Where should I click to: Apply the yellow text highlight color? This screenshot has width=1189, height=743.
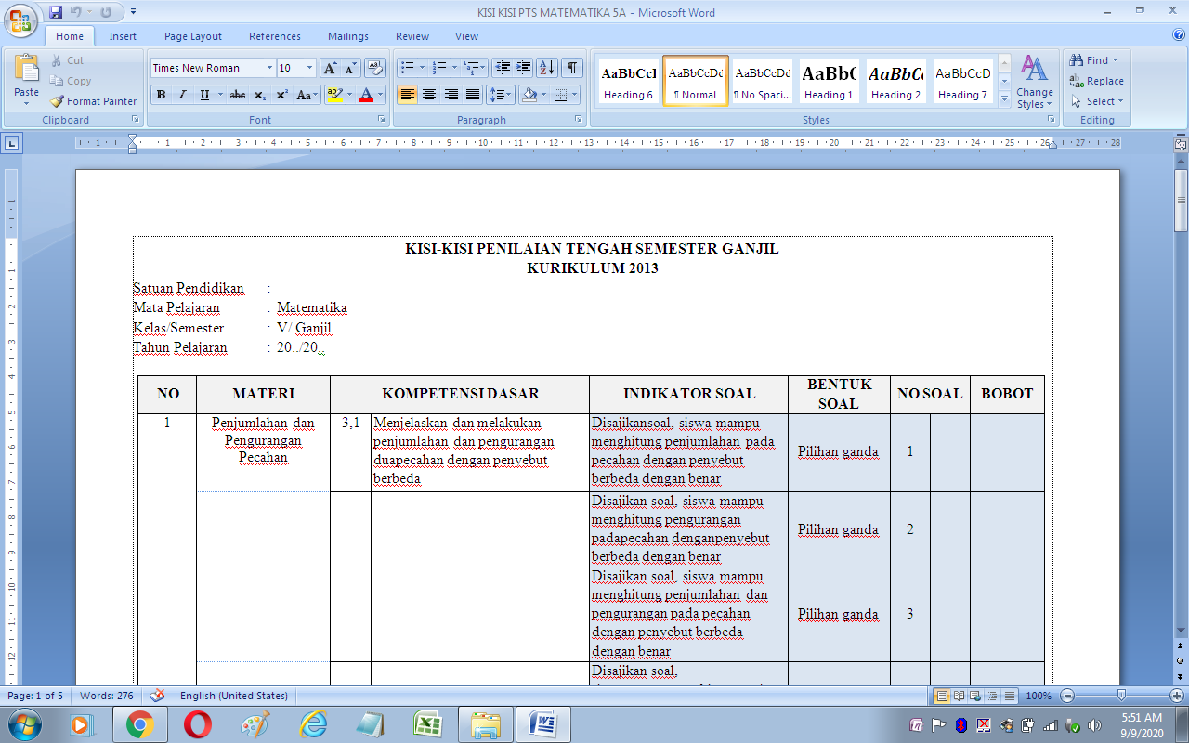click(335, 95)
